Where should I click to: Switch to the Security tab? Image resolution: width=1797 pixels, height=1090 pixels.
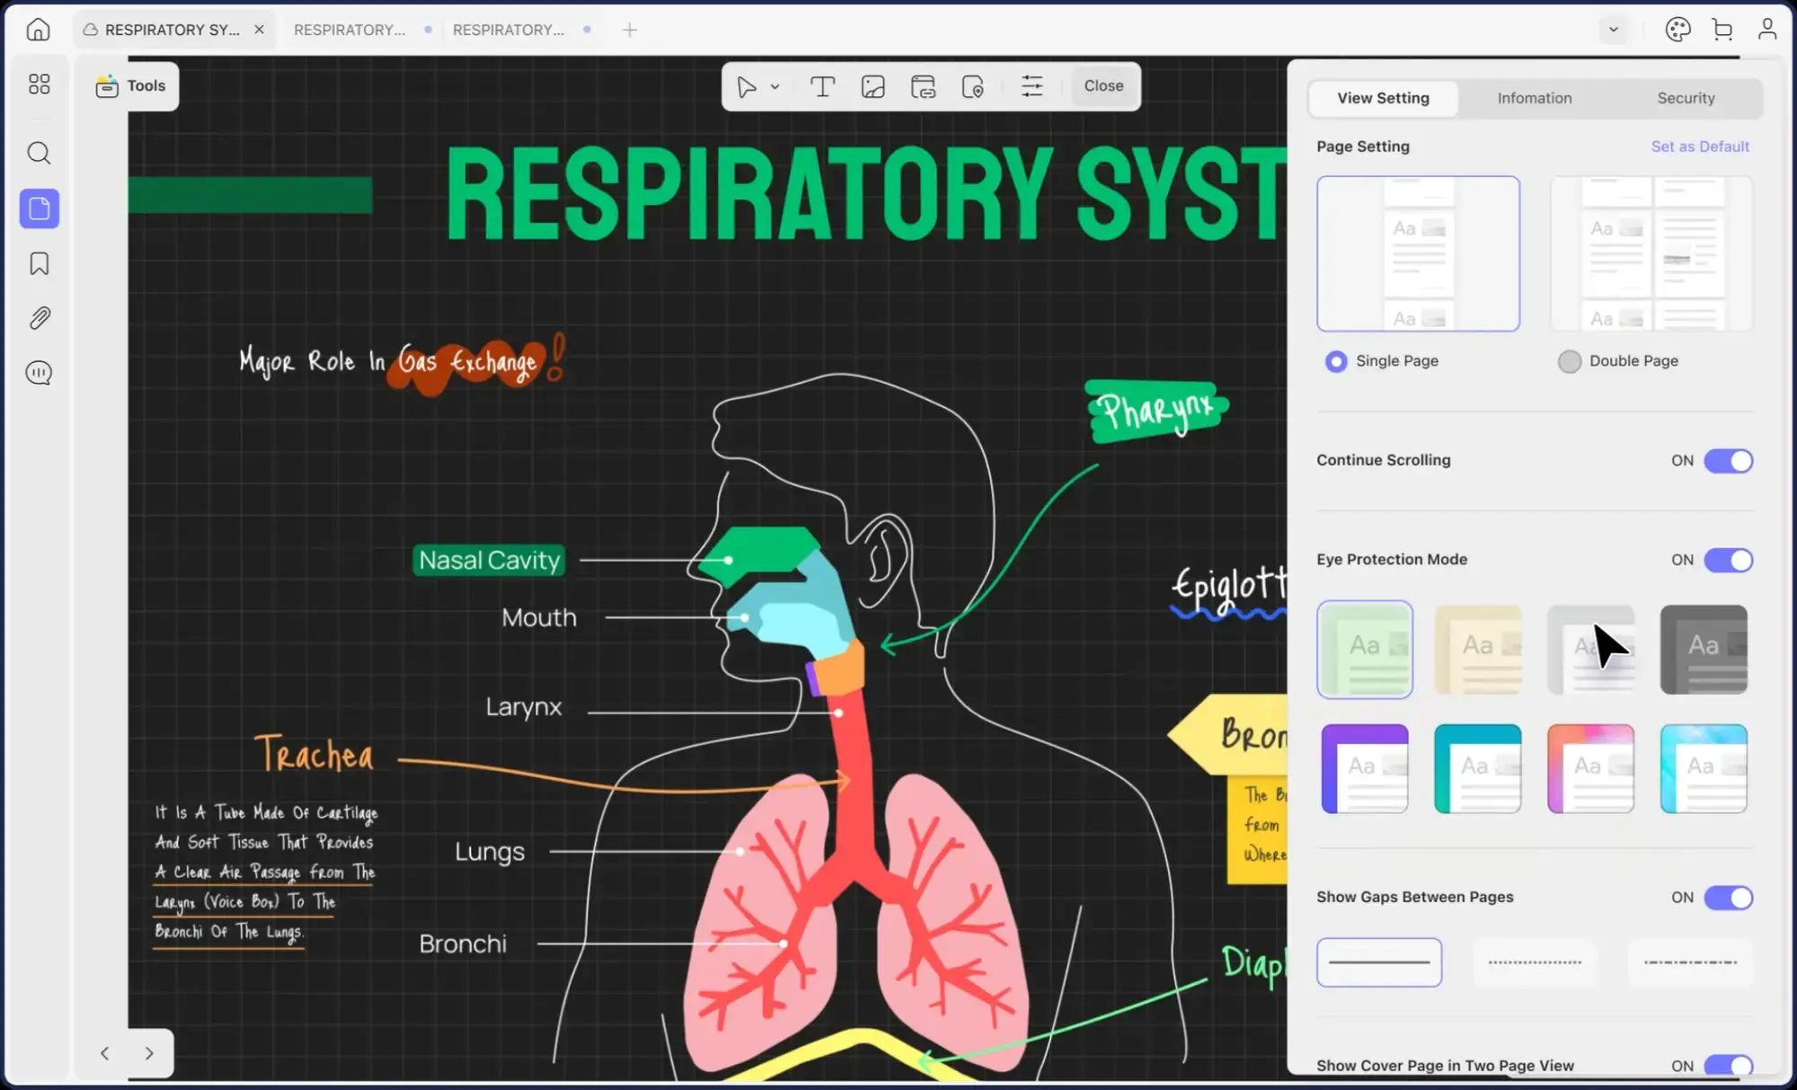tap(1686, 98)
